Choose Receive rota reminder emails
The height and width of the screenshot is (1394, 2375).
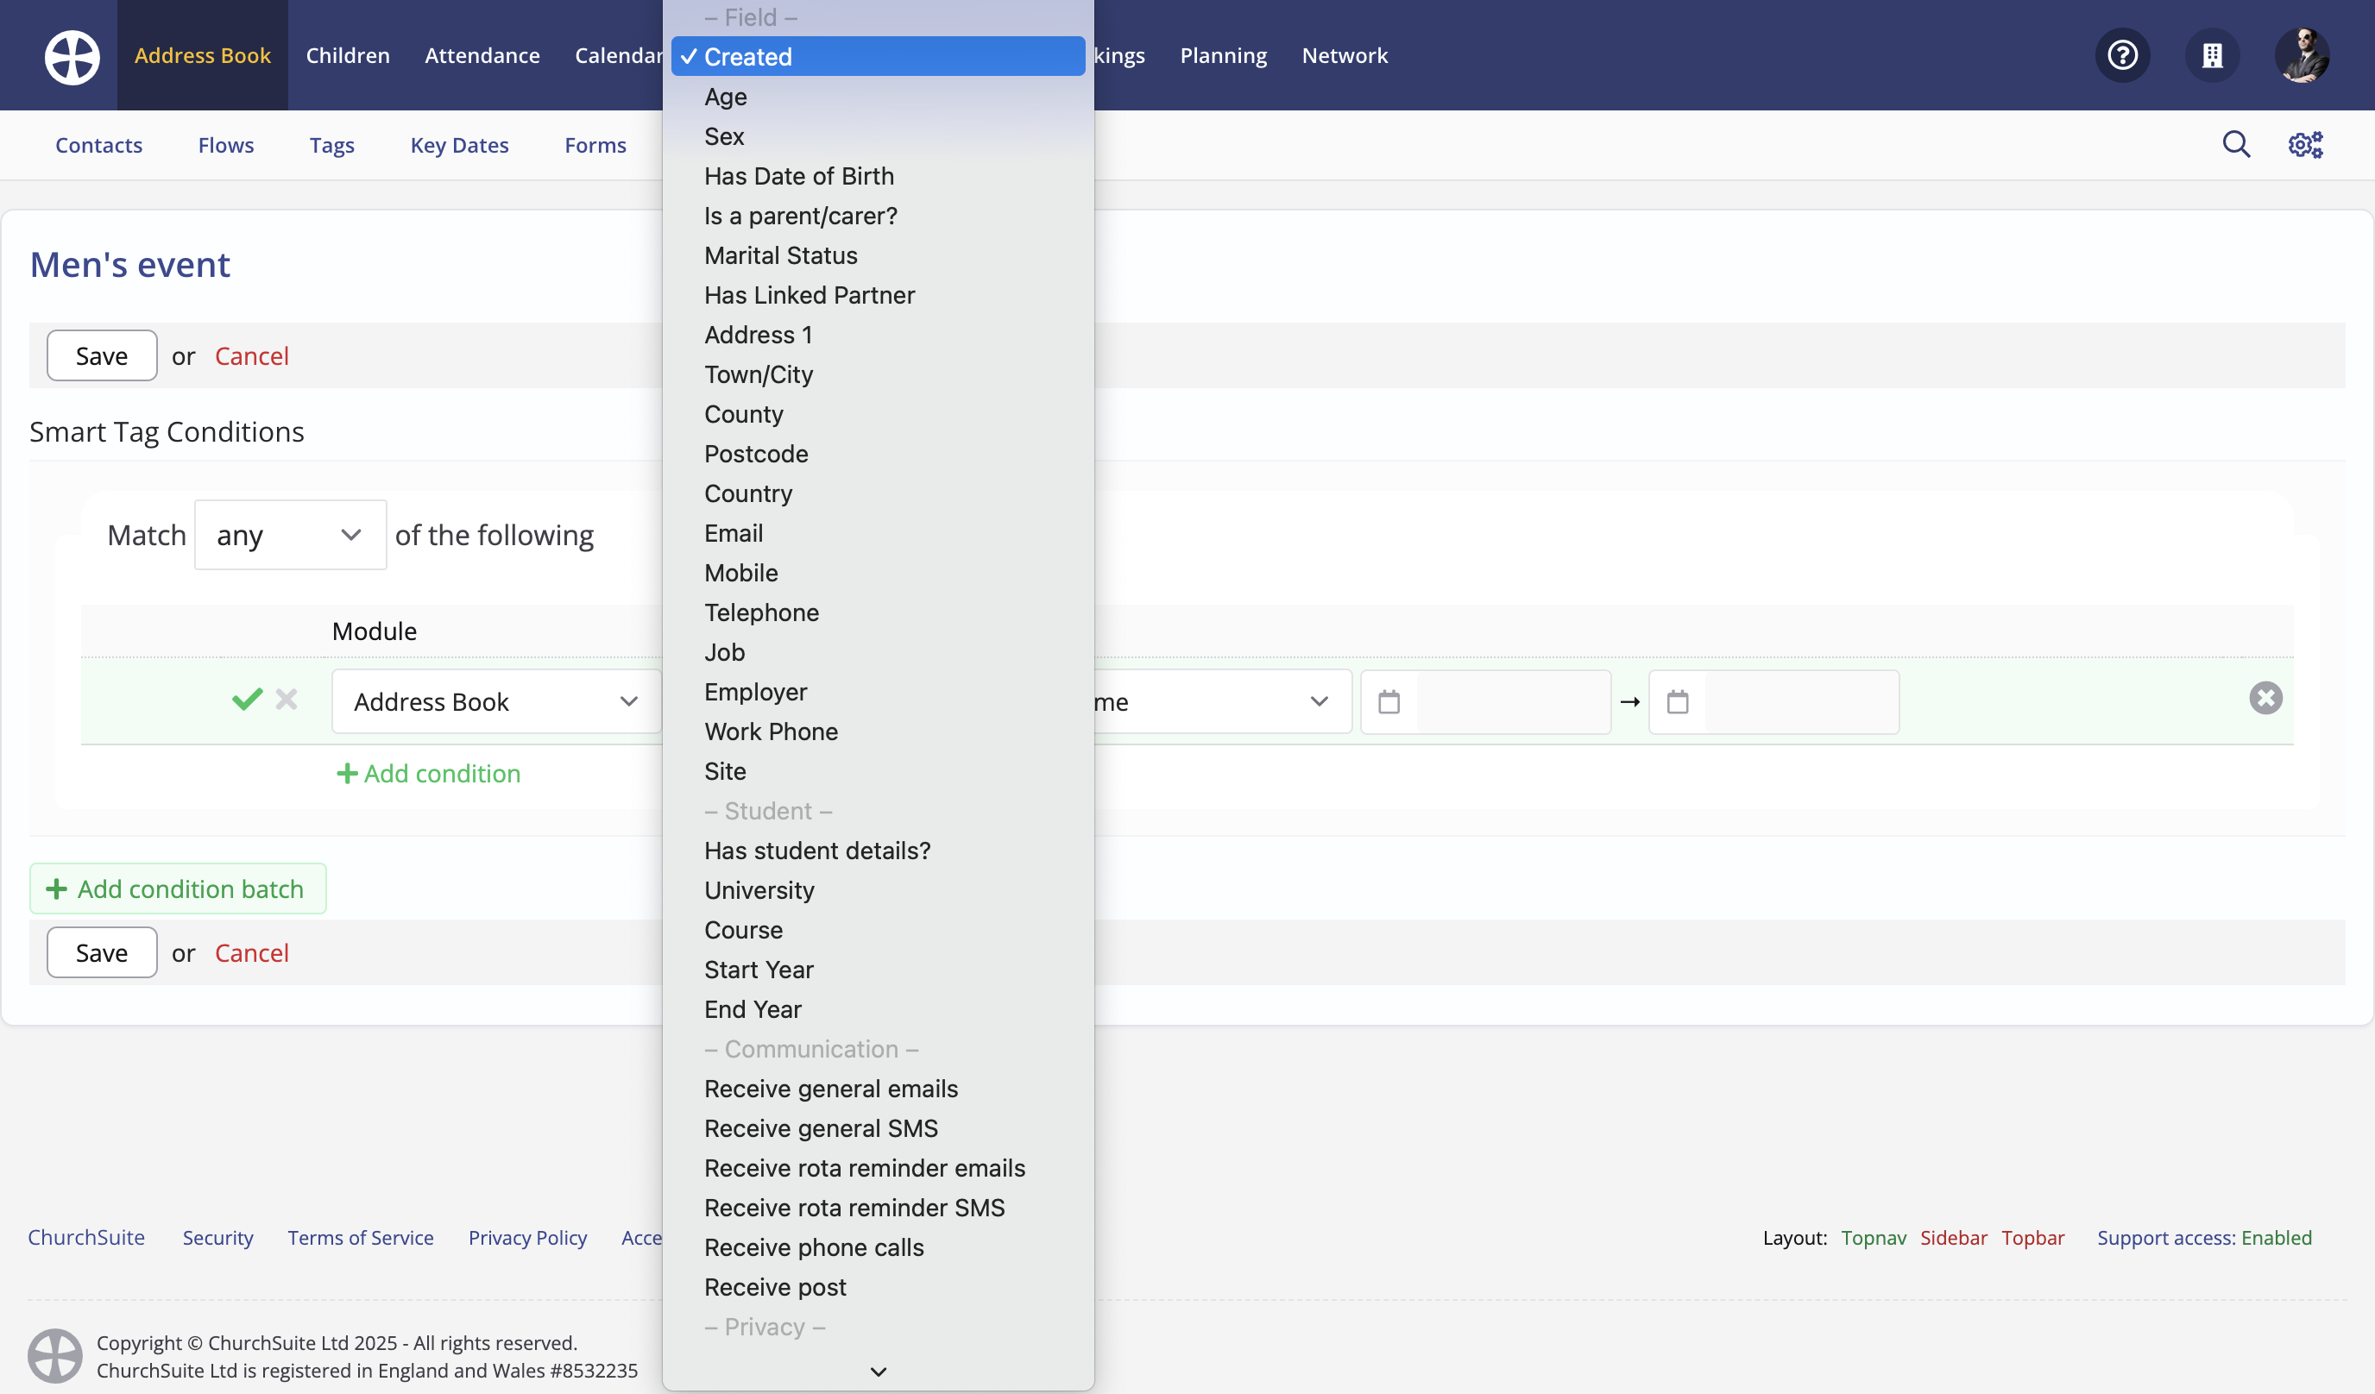(x=879, y=1168)
